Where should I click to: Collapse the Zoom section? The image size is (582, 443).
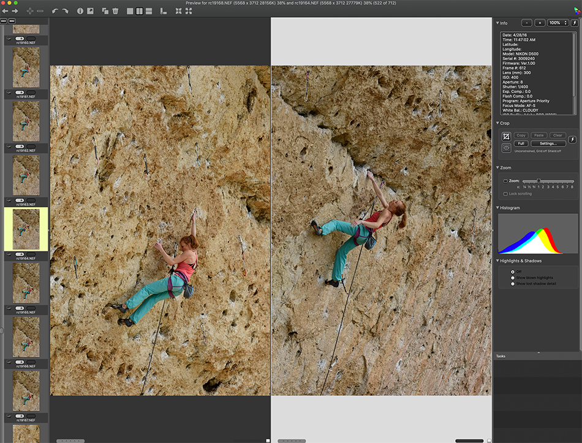[x=497, y=167]
